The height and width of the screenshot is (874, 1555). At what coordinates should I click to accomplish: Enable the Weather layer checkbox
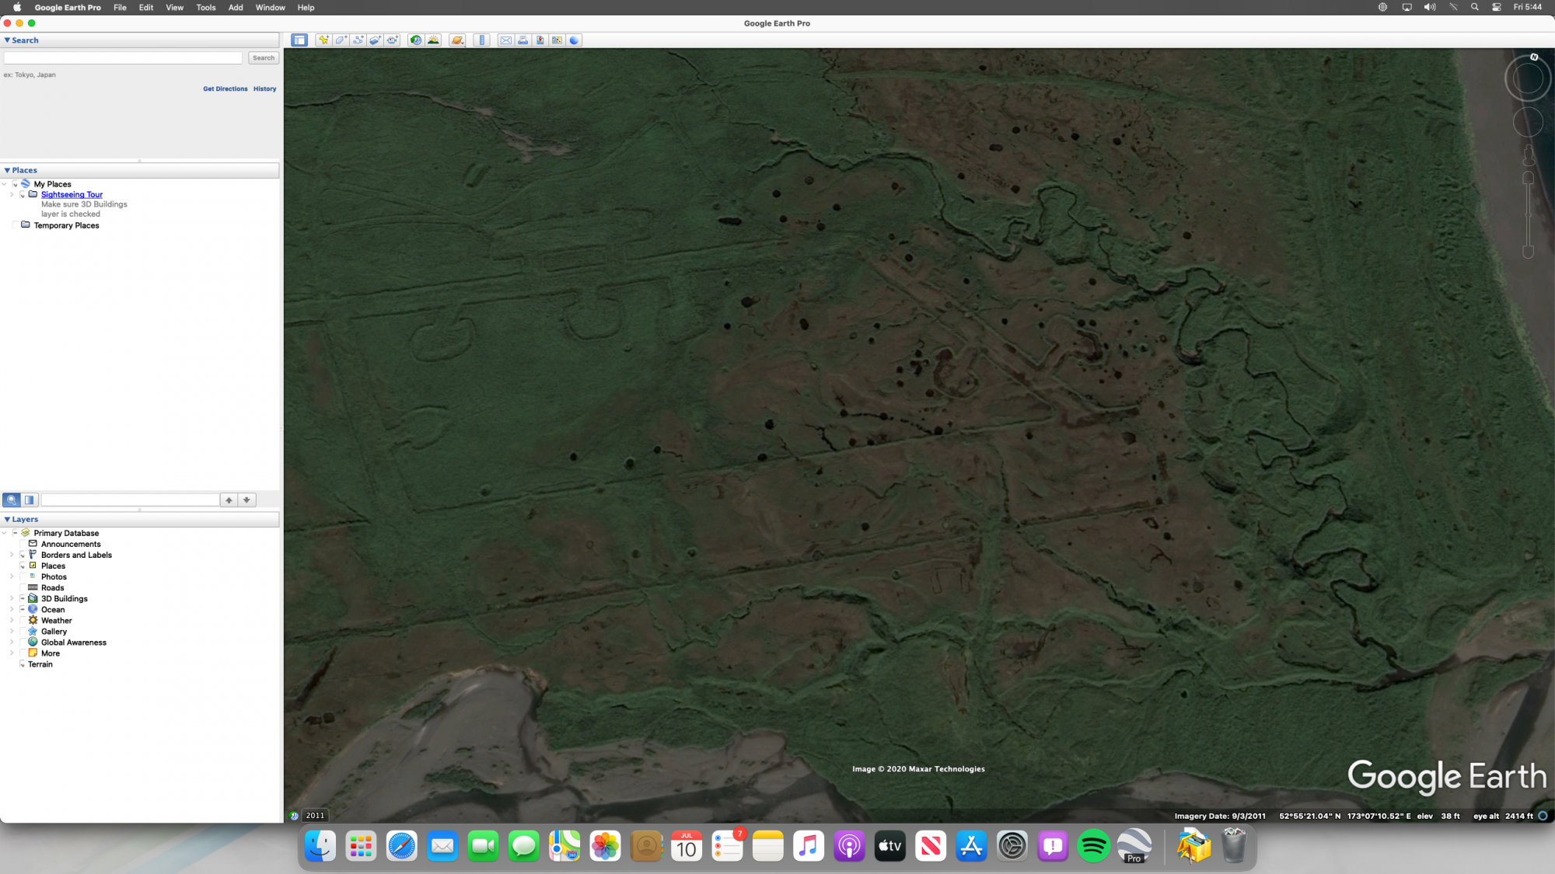point(23,621)
